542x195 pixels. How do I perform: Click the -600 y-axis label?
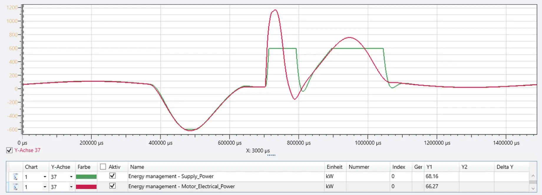12,129
